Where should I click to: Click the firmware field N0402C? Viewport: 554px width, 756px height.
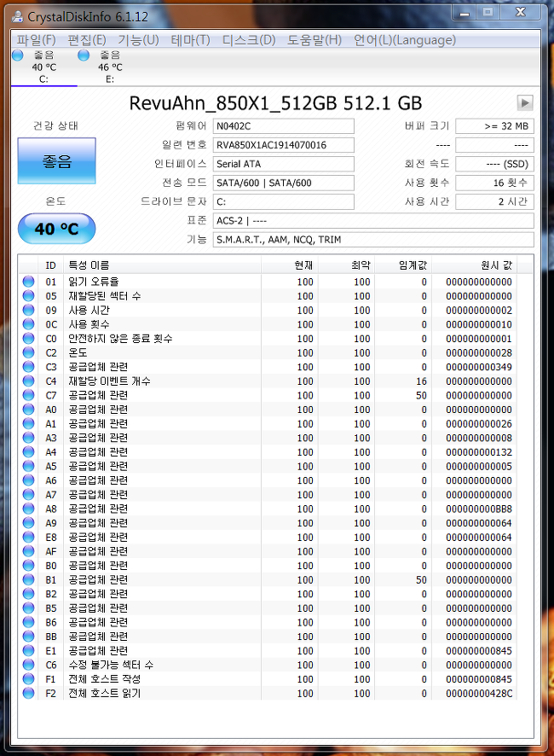tap(283, 126)
